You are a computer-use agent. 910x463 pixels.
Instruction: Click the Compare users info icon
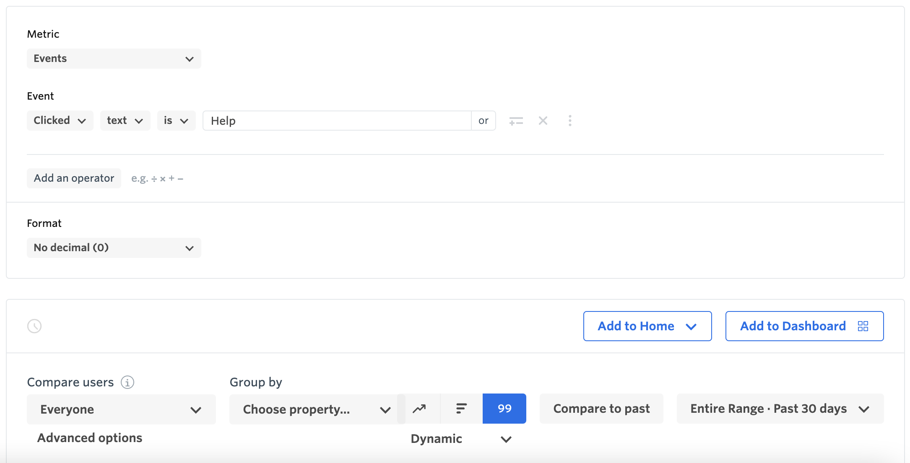127,382
